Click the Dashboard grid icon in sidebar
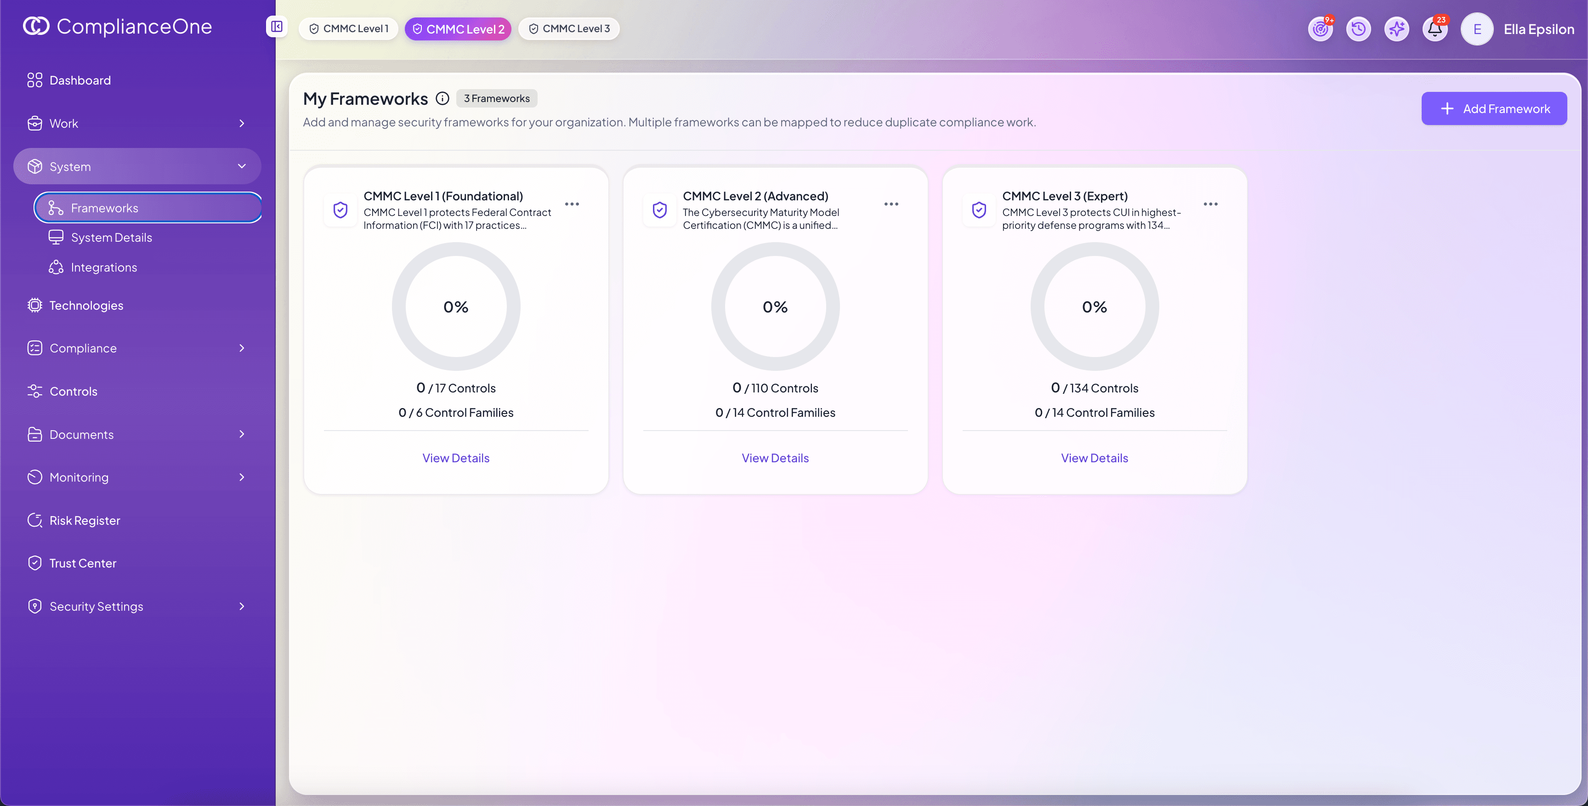 [x=35, y=80]
